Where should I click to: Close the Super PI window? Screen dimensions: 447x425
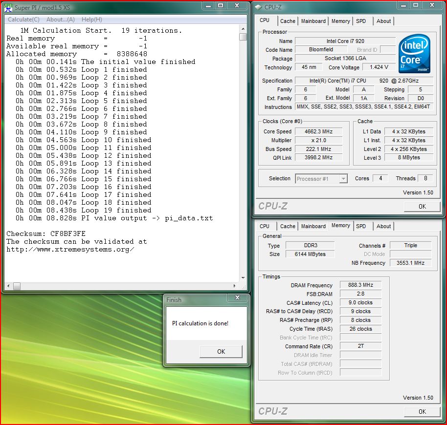point(237,6)
